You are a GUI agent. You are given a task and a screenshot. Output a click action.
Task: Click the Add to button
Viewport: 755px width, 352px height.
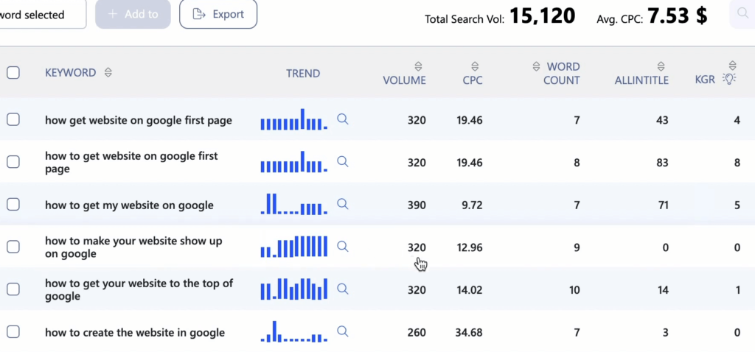[x=133, y=15]
